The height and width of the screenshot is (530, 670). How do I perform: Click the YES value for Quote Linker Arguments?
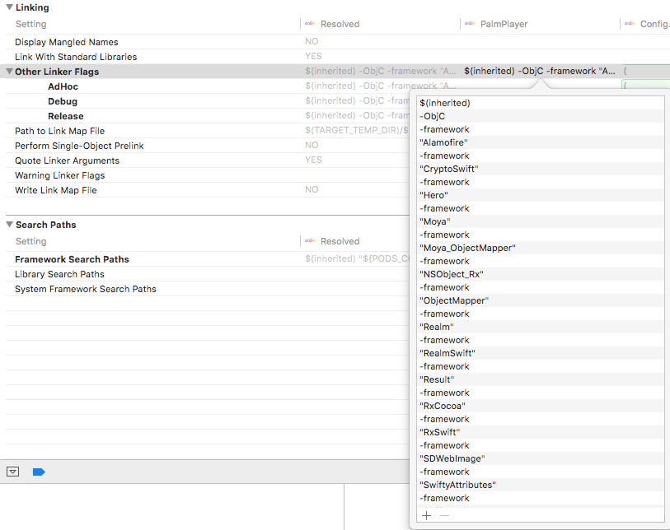[313, 160]
